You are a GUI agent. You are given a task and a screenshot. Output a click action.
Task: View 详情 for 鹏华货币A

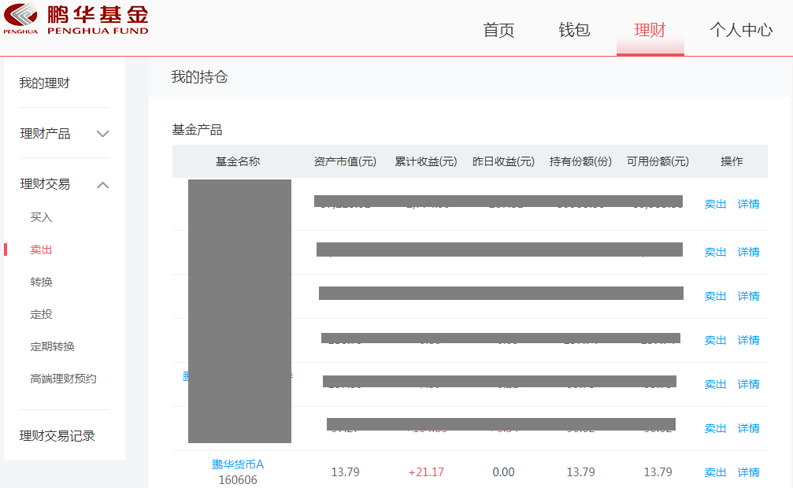click(748, 472)
